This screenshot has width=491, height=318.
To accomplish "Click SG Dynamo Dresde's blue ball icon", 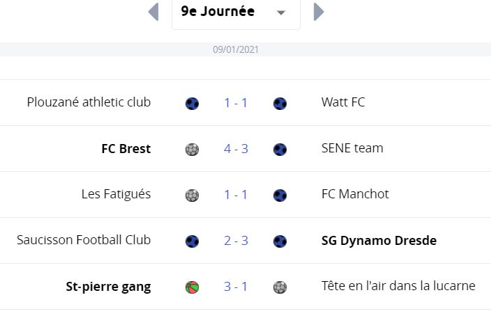I will (x=280, y=241).
